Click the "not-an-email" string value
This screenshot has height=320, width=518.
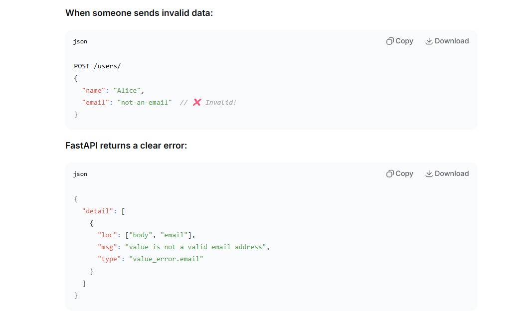(145, 102)
